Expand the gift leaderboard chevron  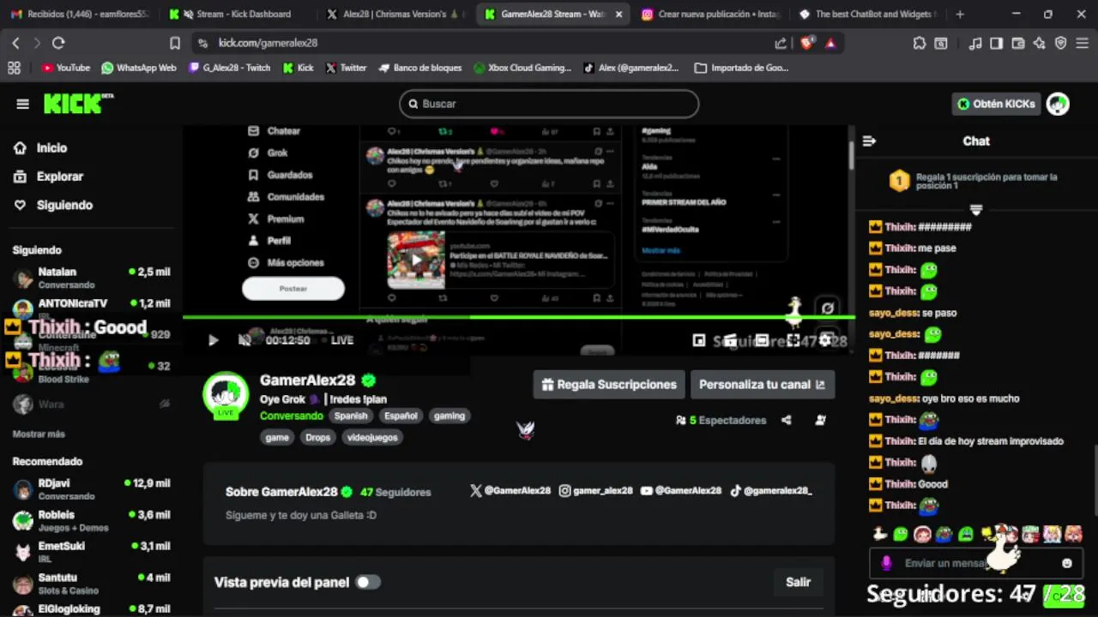click(976, 209)
